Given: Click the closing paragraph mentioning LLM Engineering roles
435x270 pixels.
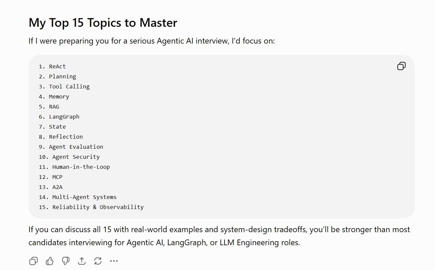Looking at the screenshot, I should pyautogui.click(x=219, y=236).
